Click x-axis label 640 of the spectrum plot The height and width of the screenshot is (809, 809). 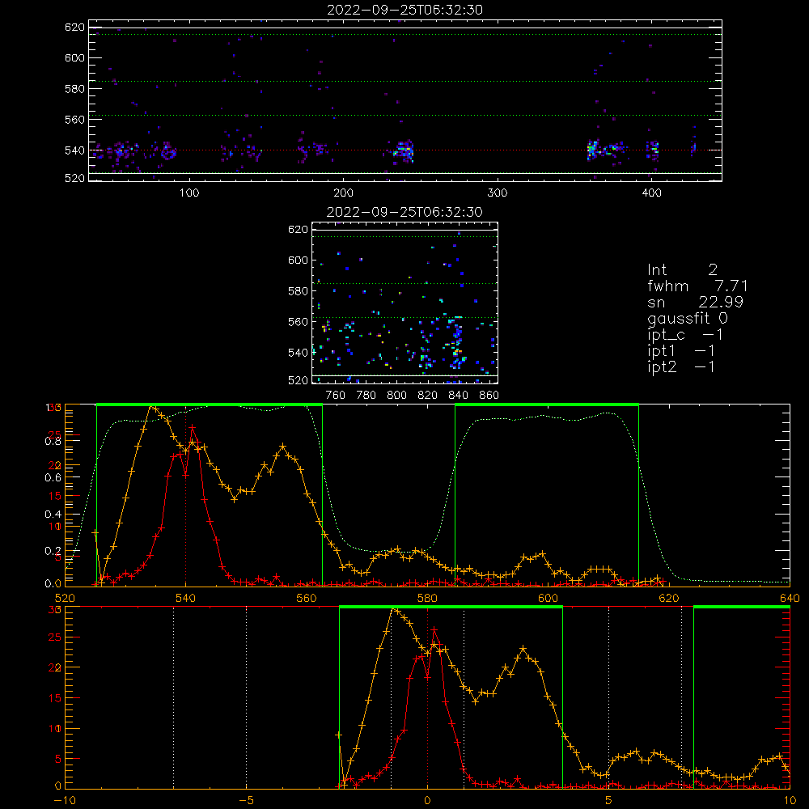[790, 598]
